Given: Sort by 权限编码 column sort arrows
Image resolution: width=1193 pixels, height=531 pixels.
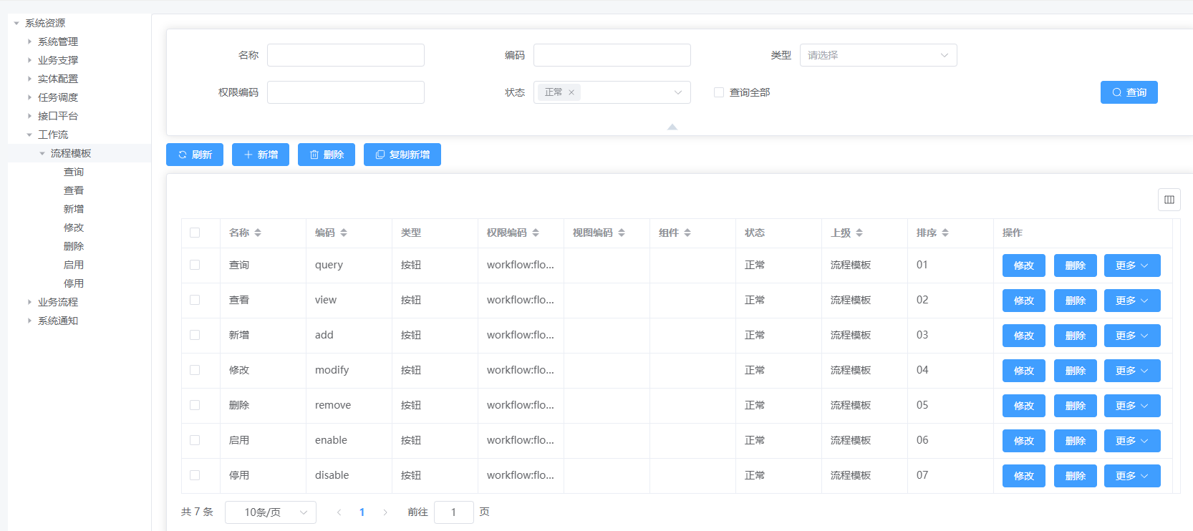Looking at the screenshot, I should coord(536,233).
